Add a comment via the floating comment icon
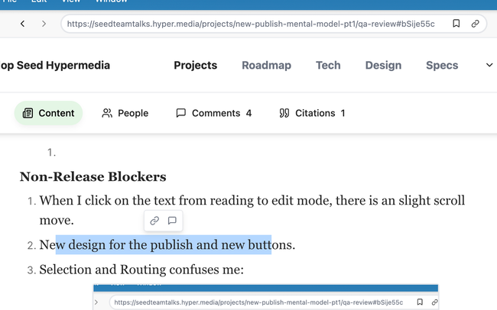The height and width of the screenshot is (310, 497). [172, 221]
